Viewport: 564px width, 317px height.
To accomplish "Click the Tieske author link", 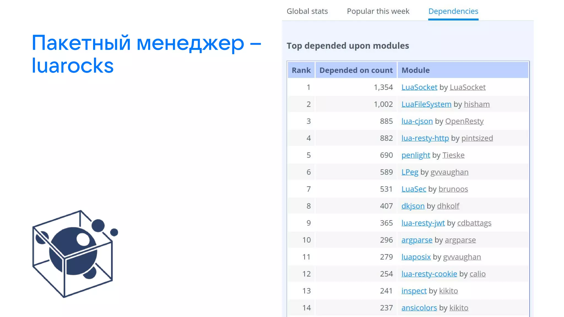I will click(x=453, y=155).
